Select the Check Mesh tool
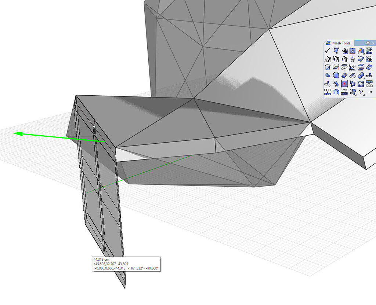The width and height of the screenshot is (376, 305). [x=327, y=51]
